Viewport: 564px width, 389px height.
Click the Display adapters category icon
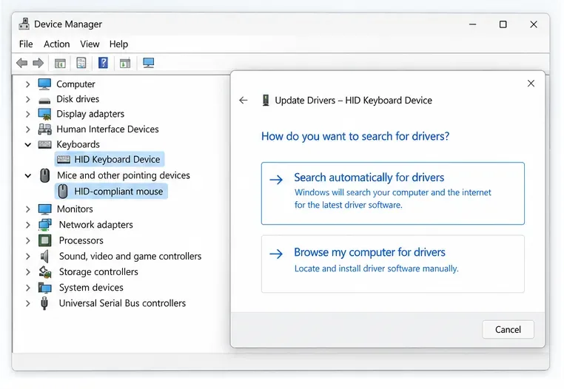44,114
